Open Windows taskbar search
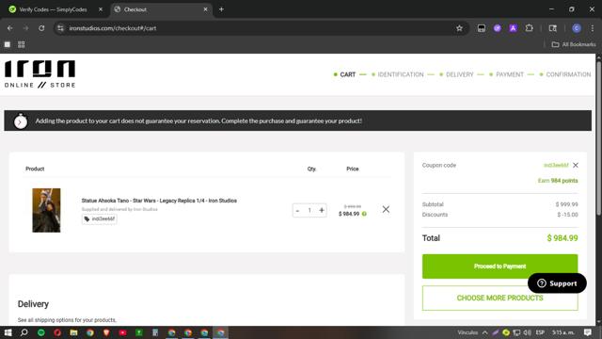Screen dimensions: 602x339 (24, 332)
